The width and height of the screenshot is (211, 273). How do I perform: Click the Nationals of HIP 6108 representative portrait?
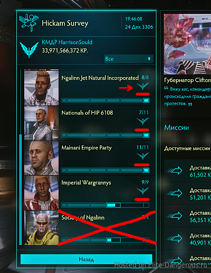(41, 123)
